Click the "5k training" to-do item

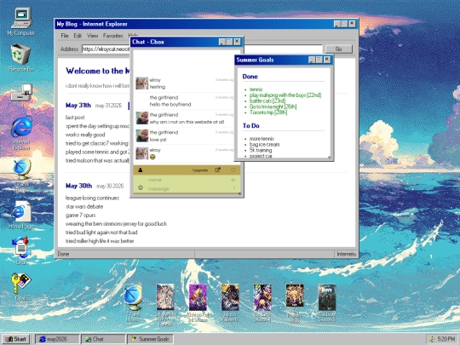pos(261,150)
